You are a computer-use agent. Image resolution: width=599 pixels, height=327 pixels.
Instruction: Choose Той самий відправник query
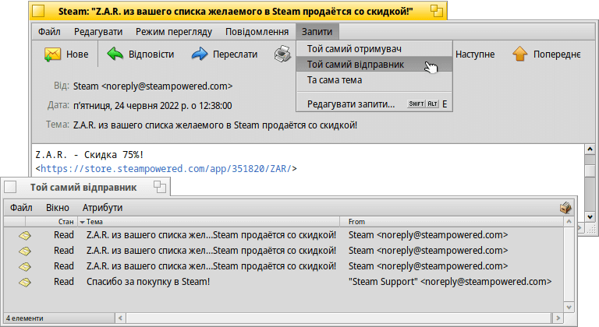click(374, 65)
